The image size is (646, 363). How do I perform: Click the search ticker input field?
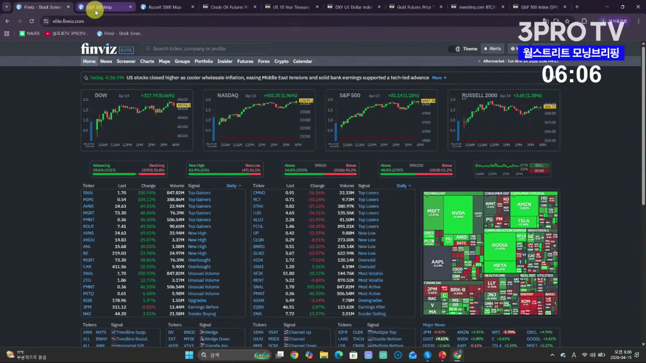point(207,49)
